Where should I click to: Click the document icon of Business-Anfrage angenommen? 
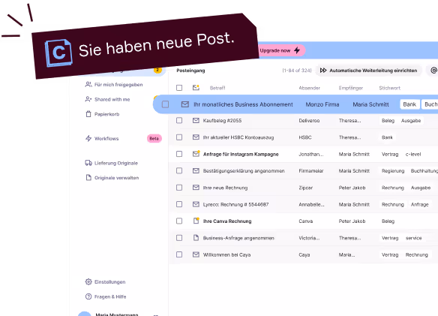coord(196,238)
